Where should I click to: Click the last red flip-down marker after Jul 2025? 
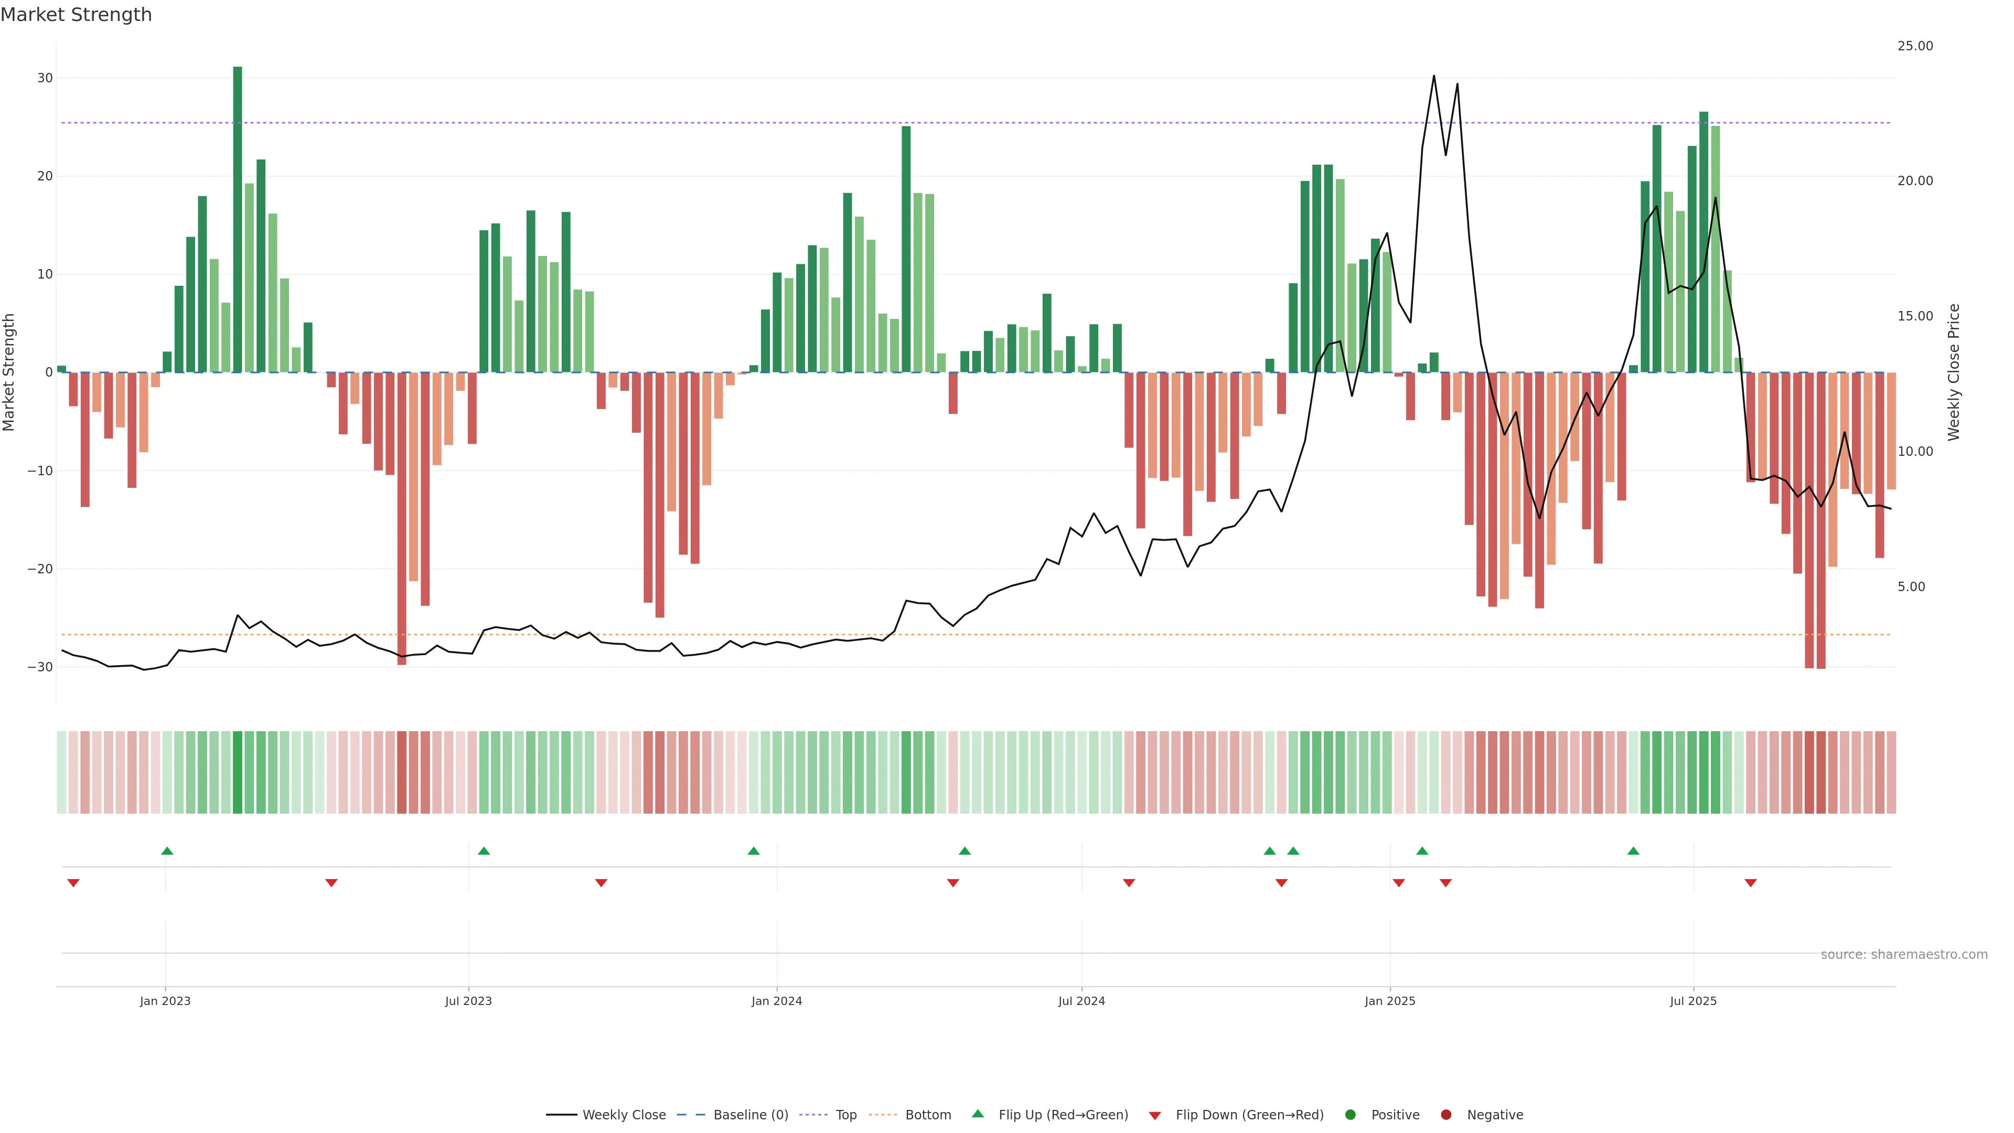pos(1751,883)
